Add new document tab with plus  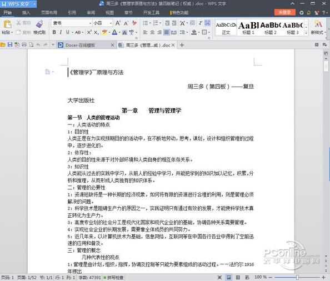coord(182,45)
